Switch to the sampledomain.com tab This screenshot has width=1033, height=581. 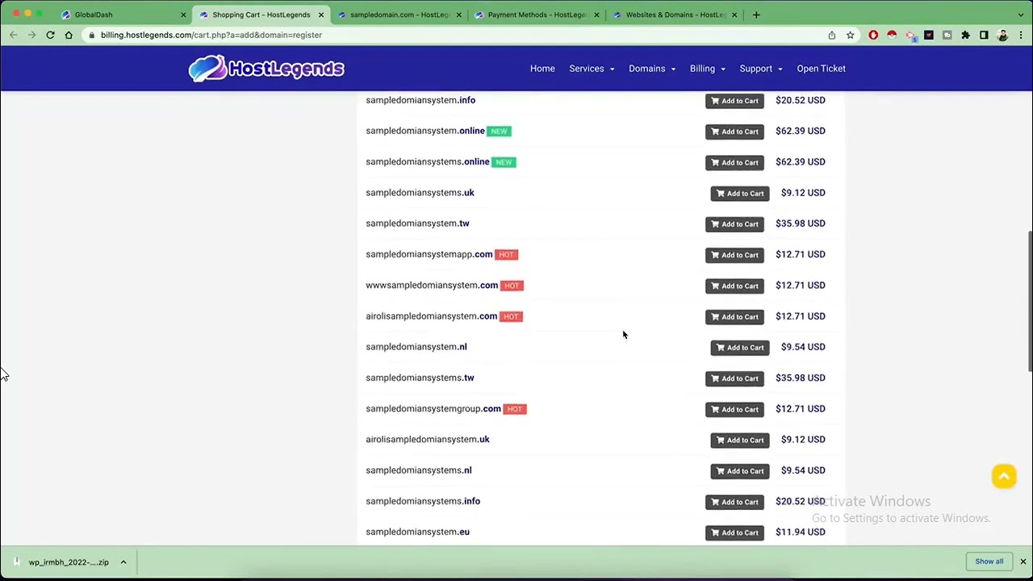tap(399, 15)
